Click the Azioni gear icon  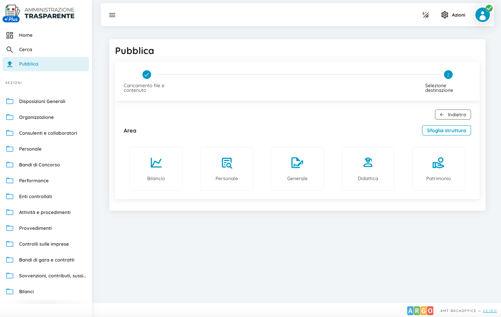pos(445,15)
